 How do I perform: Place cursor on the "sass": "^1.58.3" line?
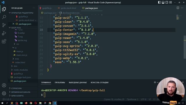pos(67,62)
